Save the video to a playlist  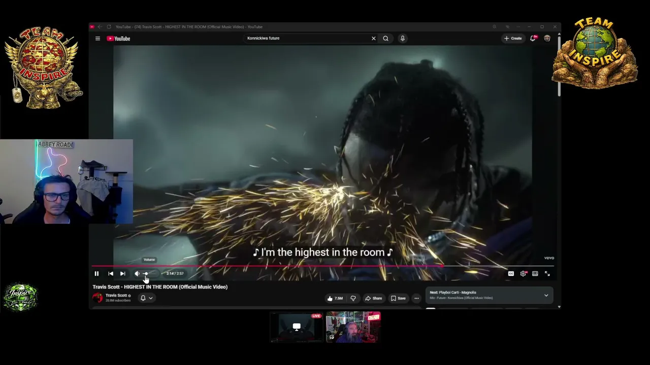[x=399, y=298]
